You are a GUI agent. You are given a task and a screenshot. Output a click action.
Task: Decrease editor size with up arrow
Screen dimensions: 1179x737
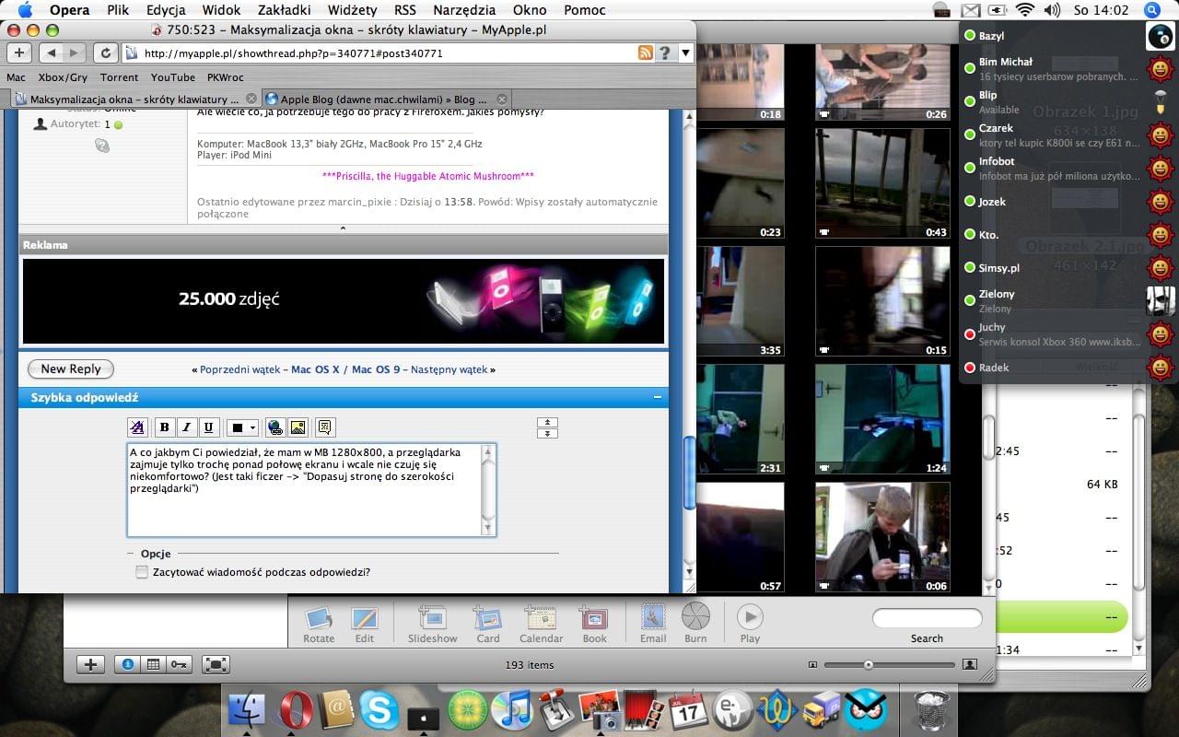click(x=547, y=423)
